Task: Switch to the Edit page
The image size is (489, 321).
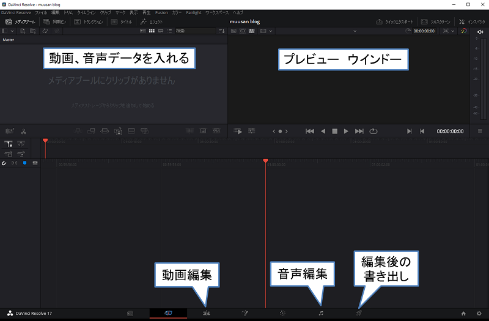Action: [x=207, y=313]
